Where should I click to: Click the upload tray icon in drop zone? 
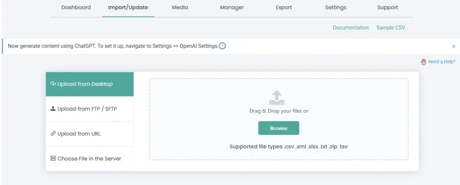[277, 97]
